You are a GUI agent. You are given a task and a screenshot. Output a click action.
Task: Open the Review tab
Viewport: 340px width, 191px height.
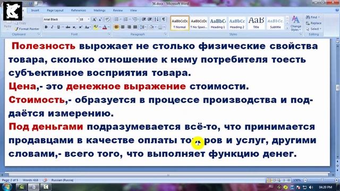click(118, 10)
